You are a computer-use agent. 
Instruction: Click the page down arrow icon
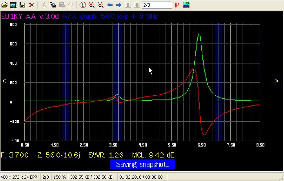[x=137, y=5]
